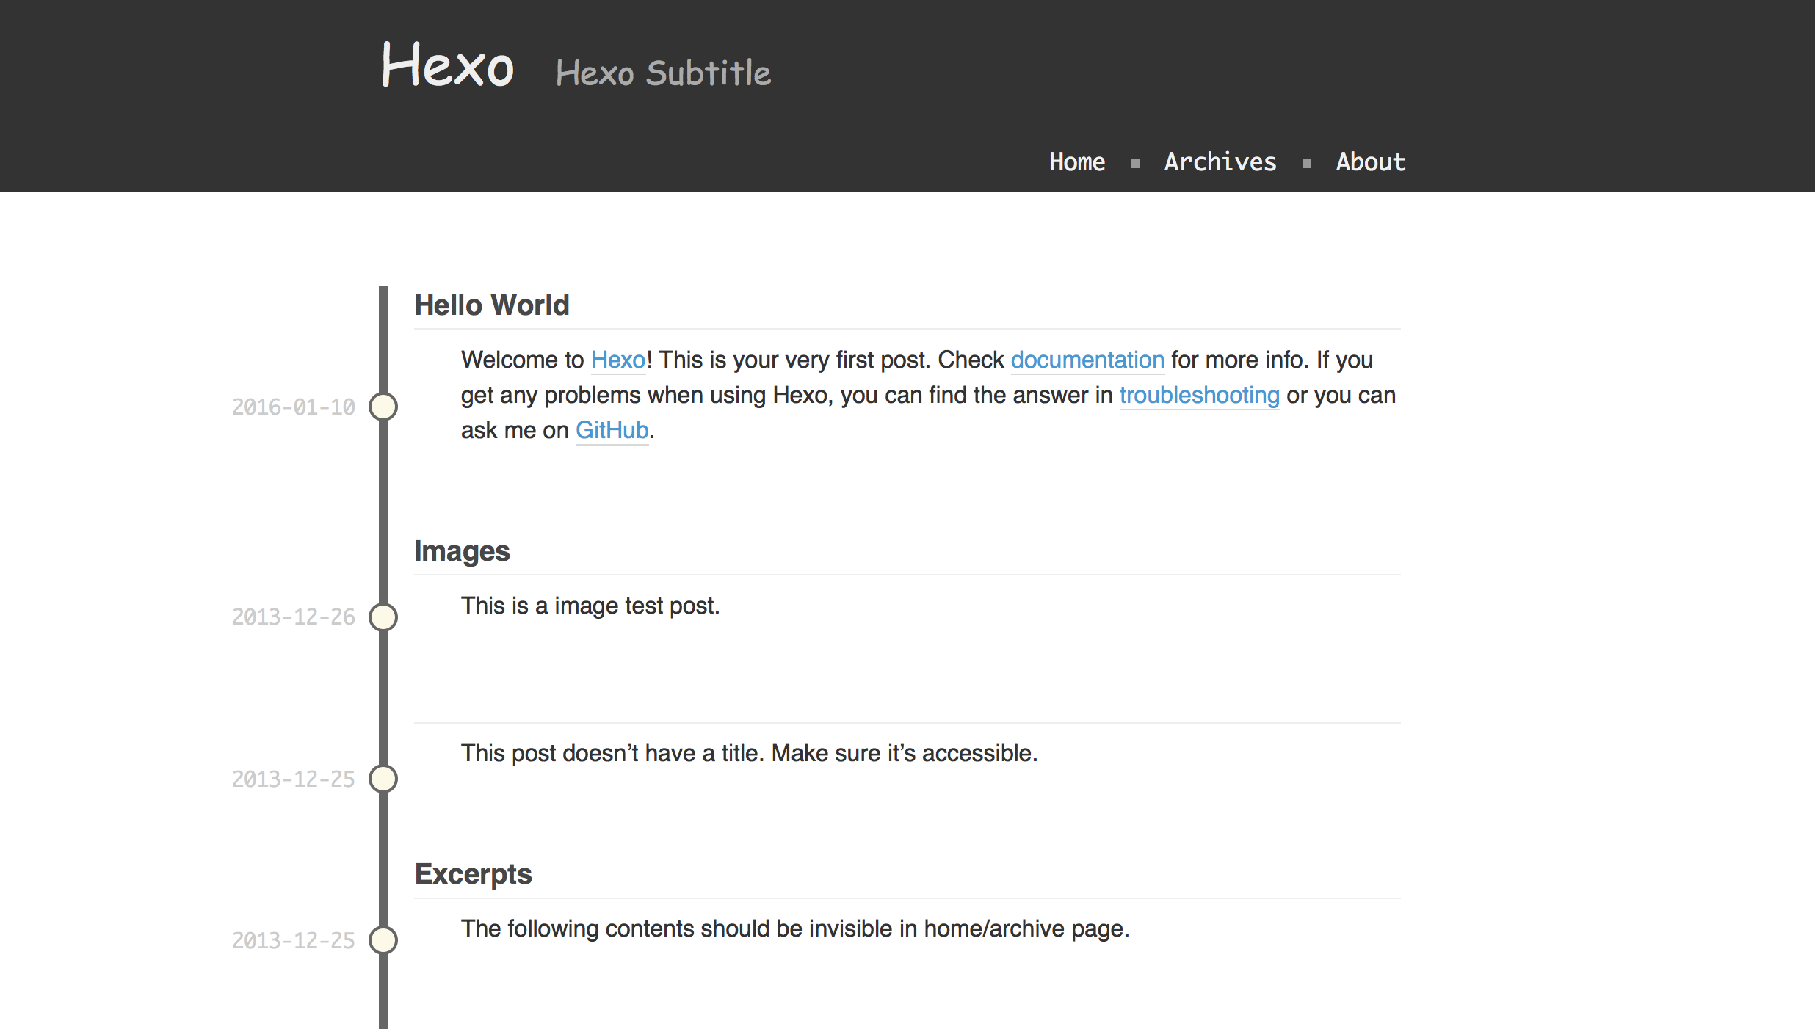The height and width of the screenshot is (1029, 1815).
Task: Follow the documentation hyperlink
Action: click(x=1087, y=360)
